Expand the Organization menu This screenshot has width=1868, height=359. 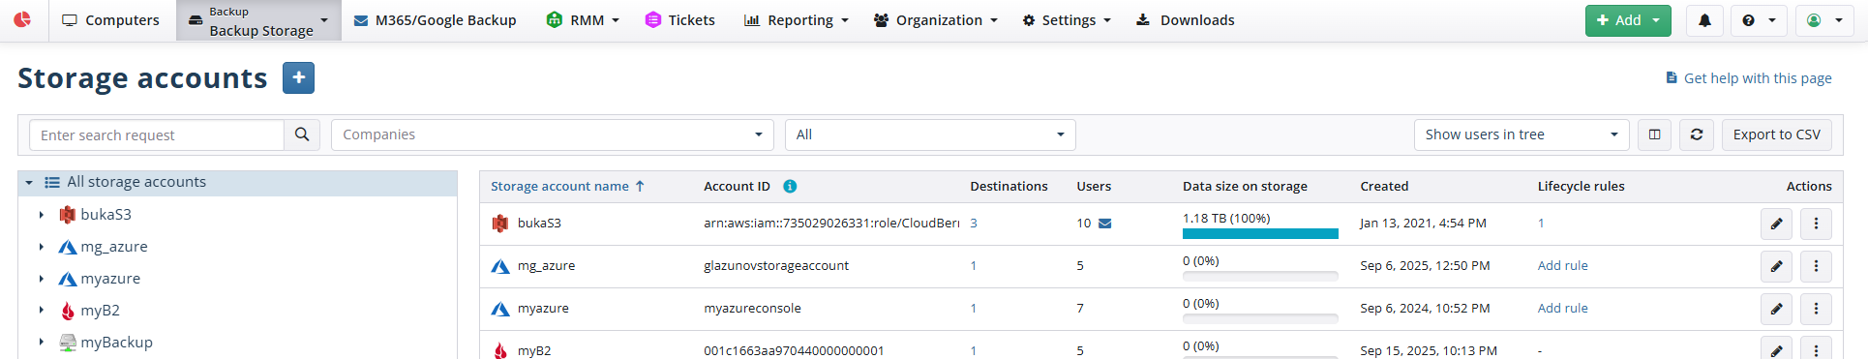point(935,20)
